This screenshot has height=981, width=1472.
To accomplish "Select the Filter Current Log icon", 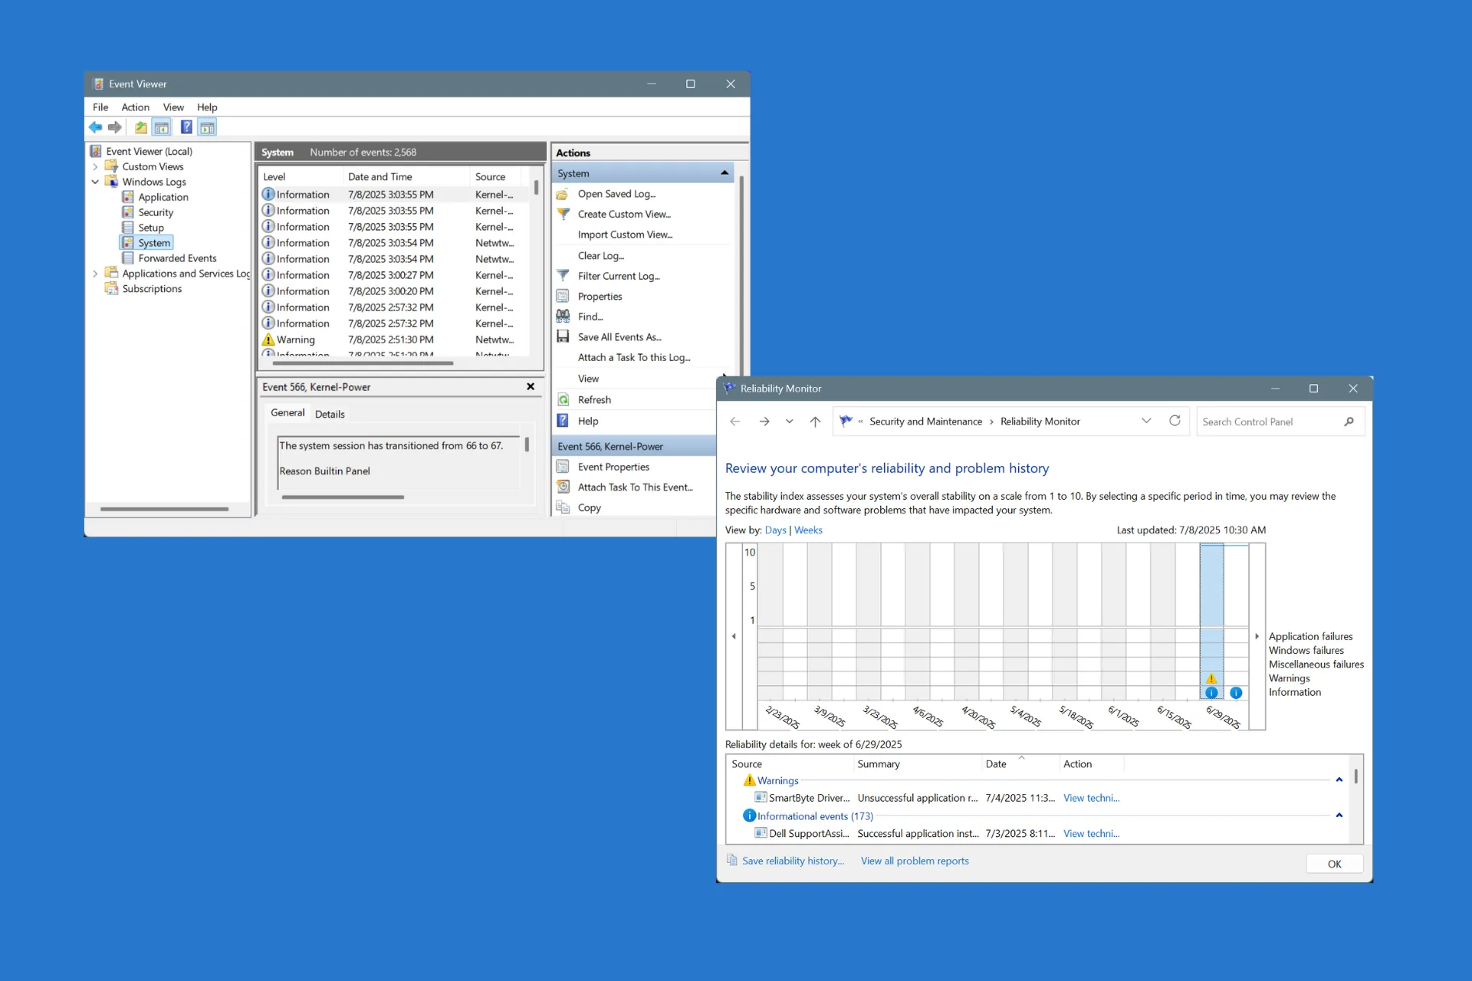I will pos(564,276).
